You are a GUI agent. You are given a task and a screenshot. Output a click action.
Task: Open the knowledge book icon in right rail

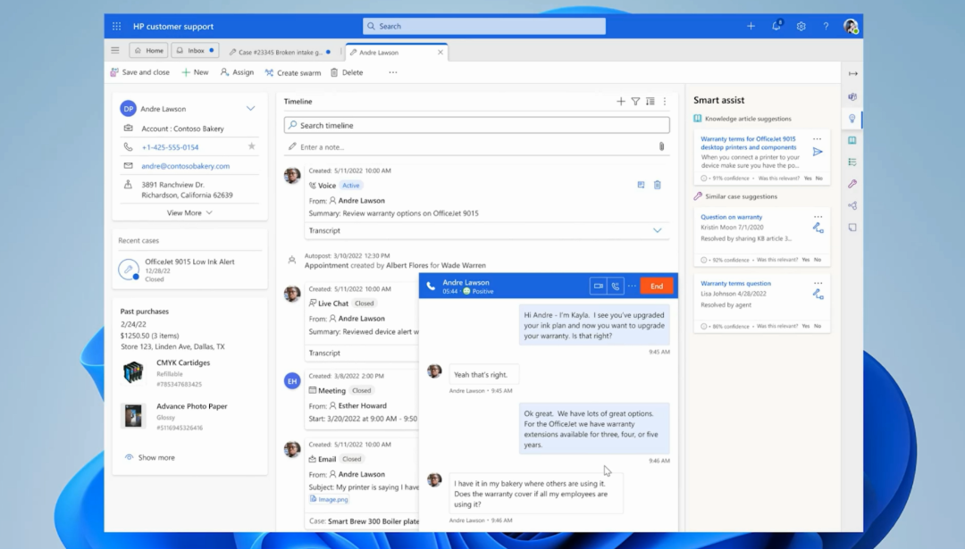click(852, 141)
